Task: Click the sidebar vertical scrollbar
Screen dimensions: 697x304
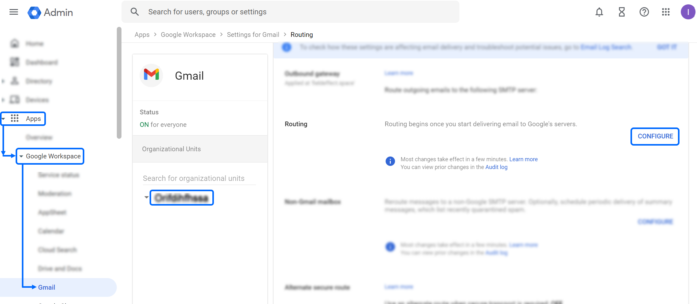Action: pos(119,83)
